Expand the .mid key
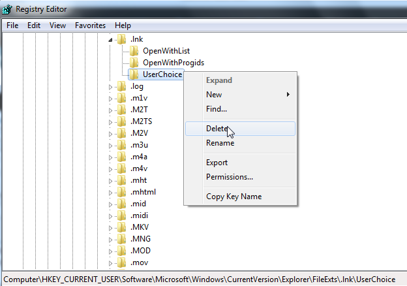The image size is (407, 286). click(x=110, y=204)
